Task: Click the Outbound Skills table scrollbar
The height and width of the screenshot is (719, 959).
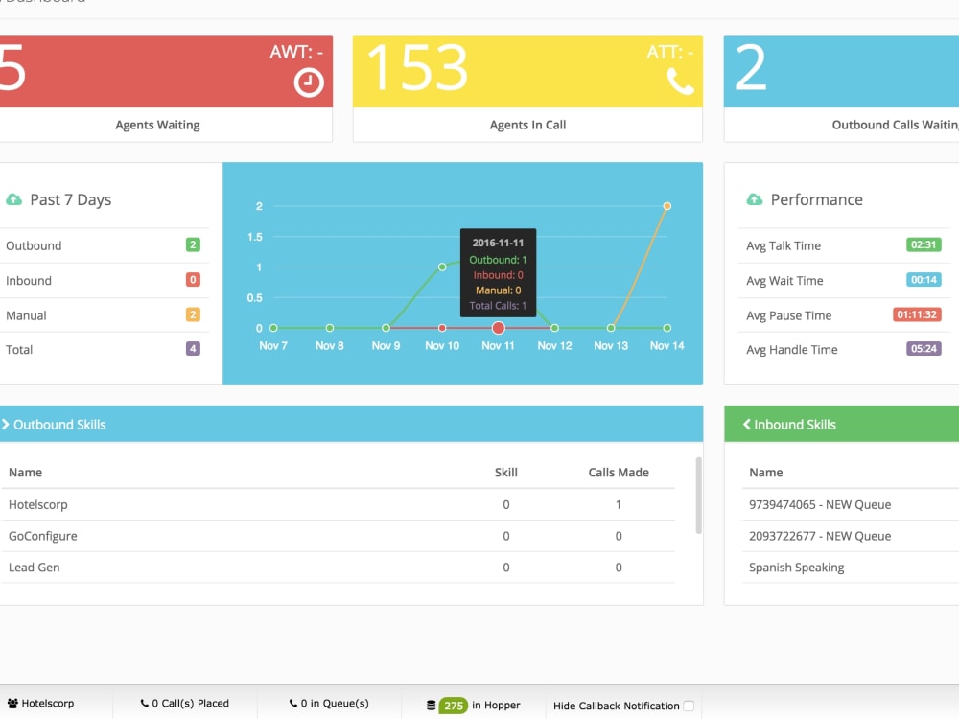Action: coord(698,496)
